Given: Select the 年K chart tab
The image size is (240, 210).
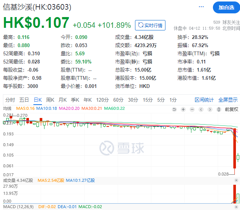Looking at the screenshot, I should click(88, 100).
